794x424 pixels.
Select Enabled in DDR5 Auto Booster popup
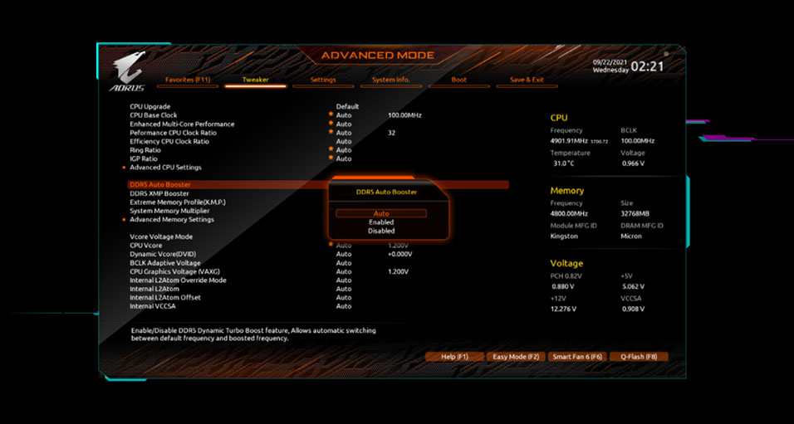381,222
